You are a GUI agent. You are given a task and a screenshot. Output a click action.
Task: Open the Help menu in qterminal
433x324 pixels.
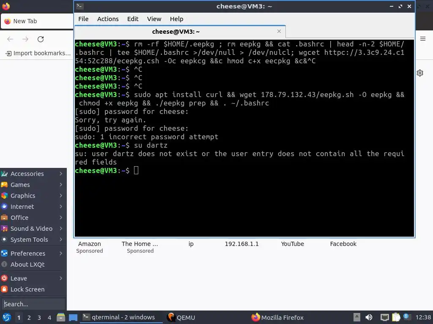click(x=176, y=19)
